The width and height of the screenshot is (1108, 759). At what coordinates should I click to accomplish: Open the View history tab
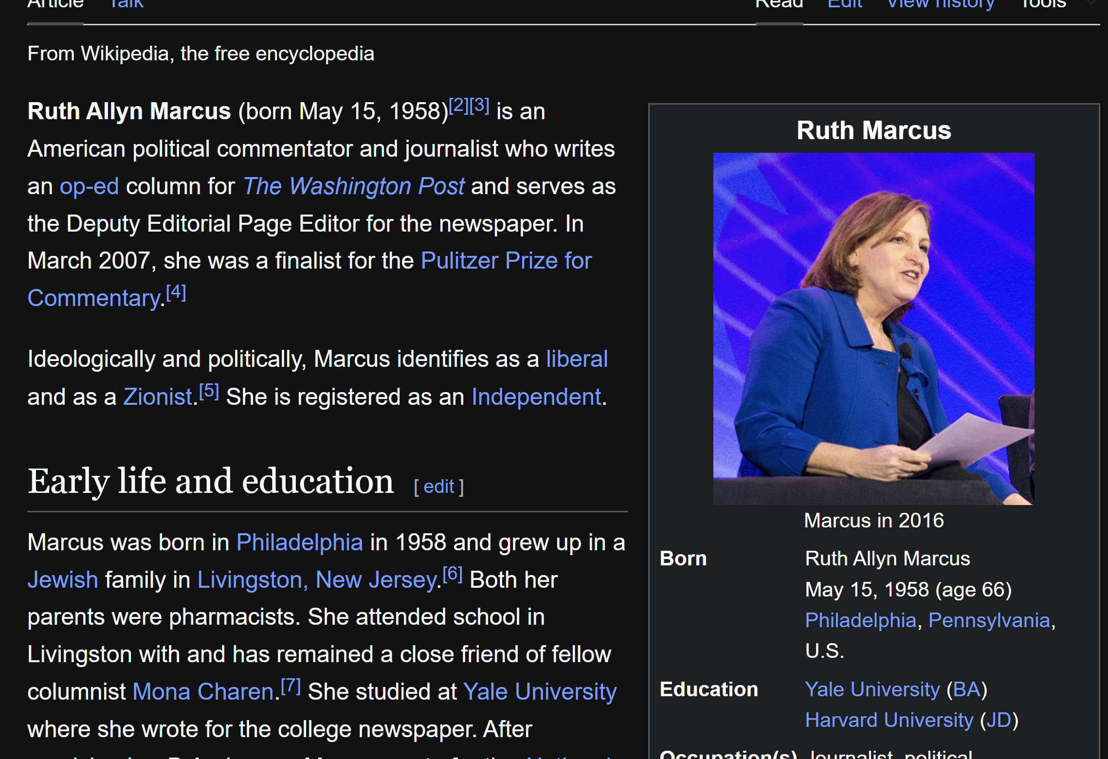coord(941,5)
